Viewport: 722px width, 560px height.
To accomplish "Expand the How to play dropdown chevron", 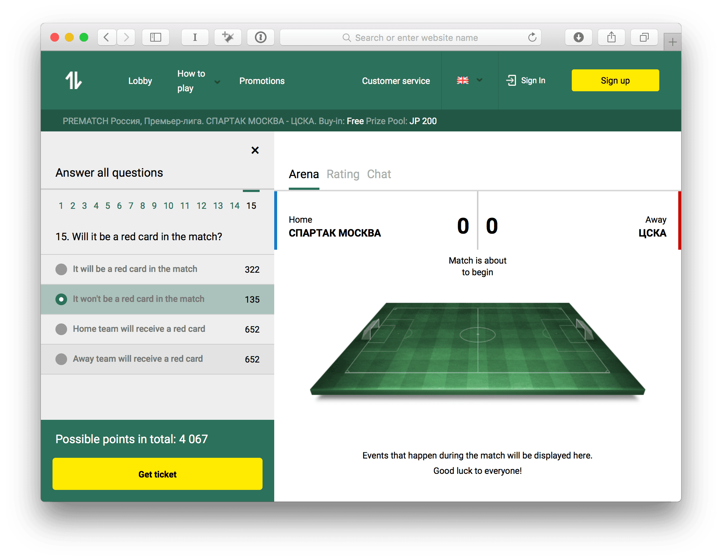I will click(217, 82).
